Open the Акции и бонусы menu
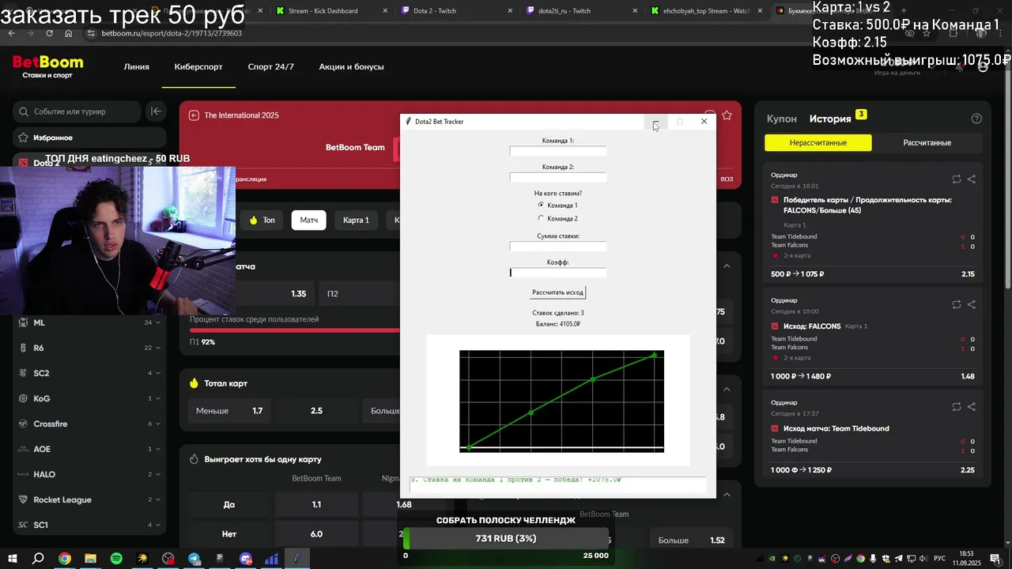1012x569 pixels. (x=352, y=66)
